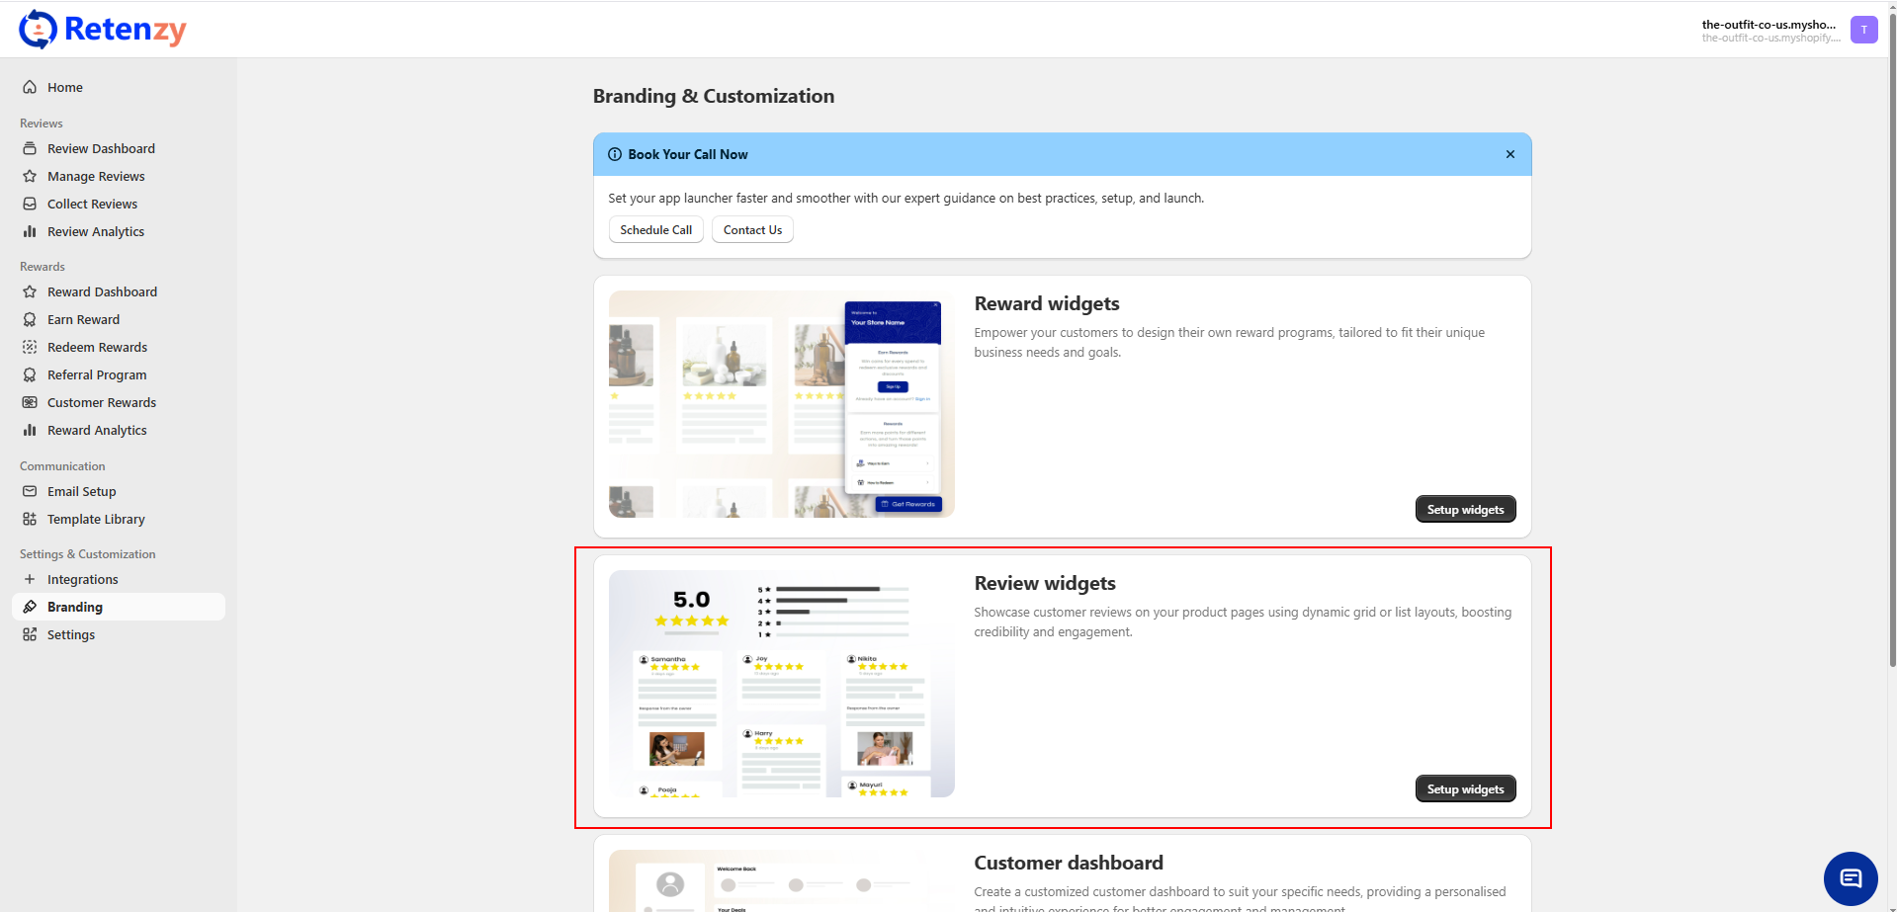This screenshot has width=1897, height=912.
Task: Click the Customer Rewards icon
Action: 30,402
